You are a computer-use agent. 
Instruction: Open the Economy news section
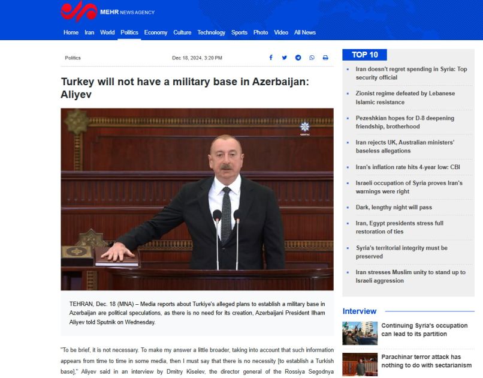pyautogui.click(x=156, y=32)
